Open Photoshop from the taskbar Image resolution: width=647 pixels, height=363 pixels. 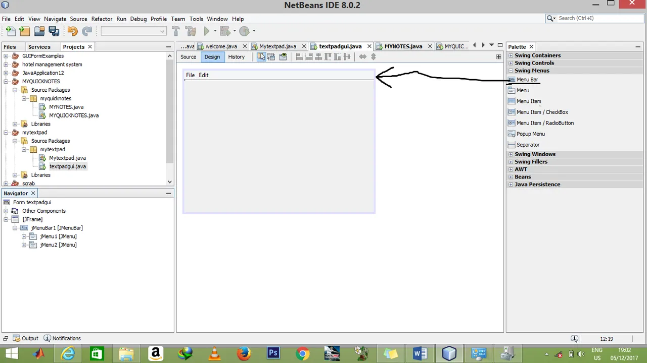click(x=273, y=353)
